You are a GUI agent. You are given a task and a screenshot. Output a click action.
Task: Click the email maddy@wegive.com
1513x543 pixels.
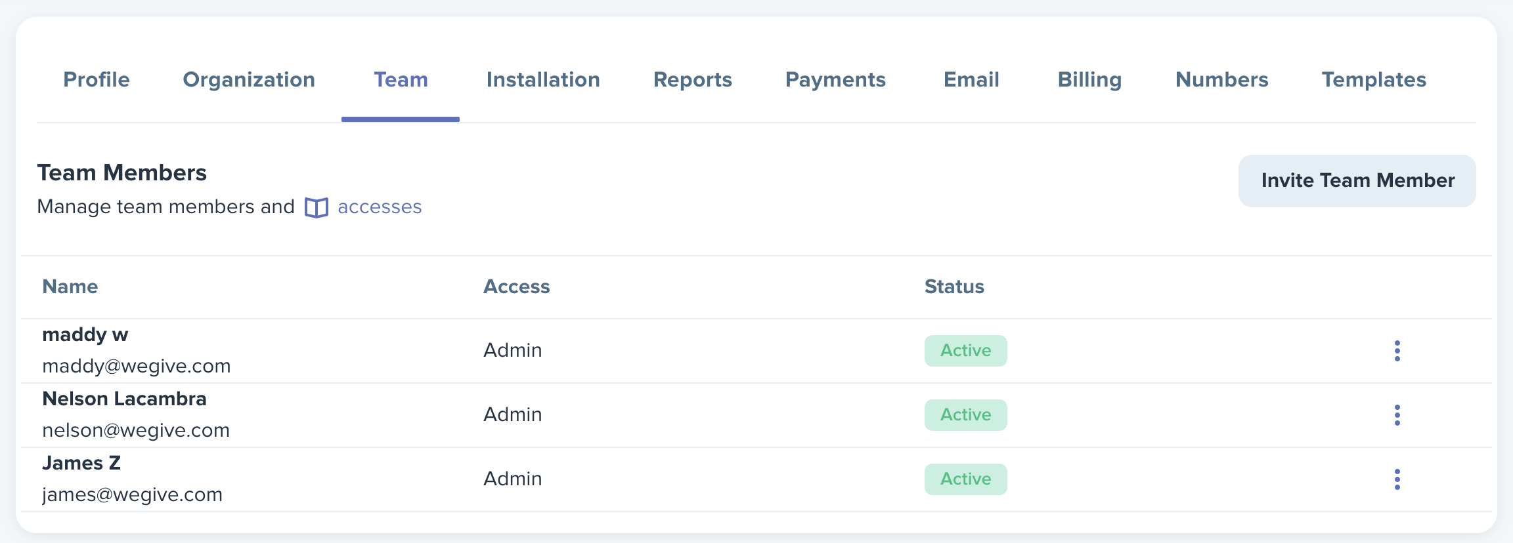coord(137,366)
